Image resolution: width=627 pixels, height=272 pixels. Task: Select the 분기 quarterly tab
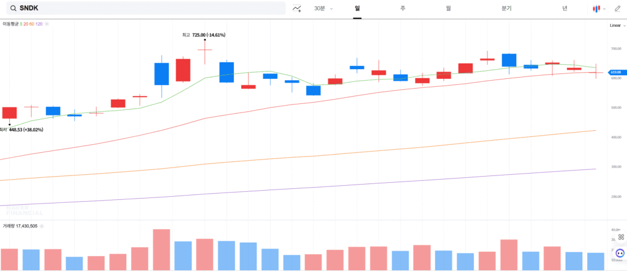point(506,9)
